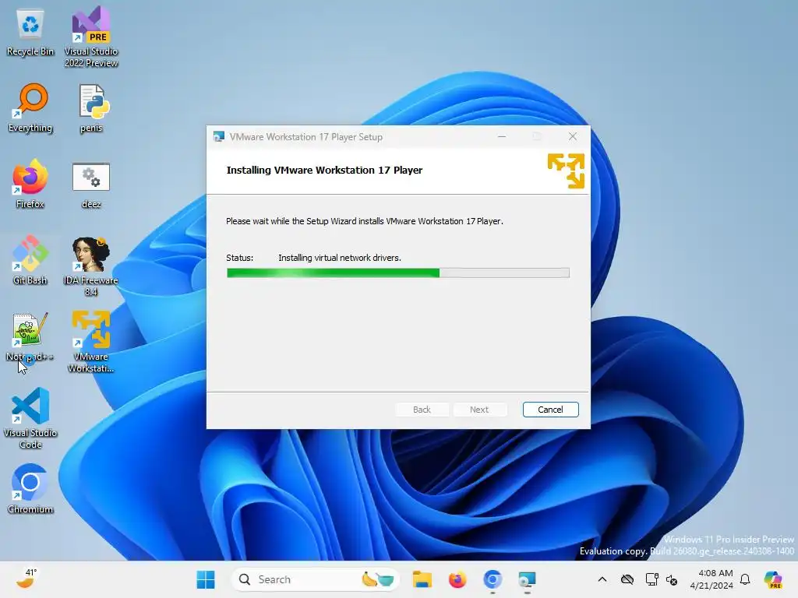Select the Python file named penis

pos(92,107)
